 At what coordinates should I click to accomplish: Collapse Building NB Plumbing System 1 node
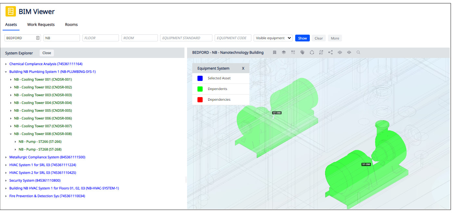6,72
